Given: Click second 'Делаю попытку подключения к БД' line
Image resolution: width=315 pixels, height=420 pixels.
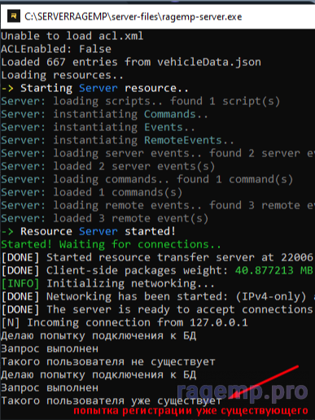Looking at the screenshot, I should click(x=98, y=375).
